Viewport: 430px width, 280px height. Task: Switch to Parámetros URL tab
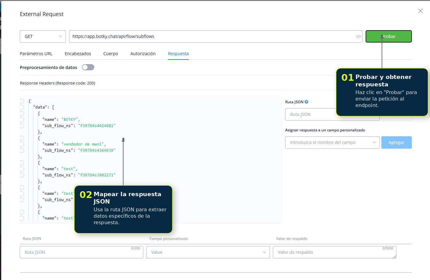point(36,54)
